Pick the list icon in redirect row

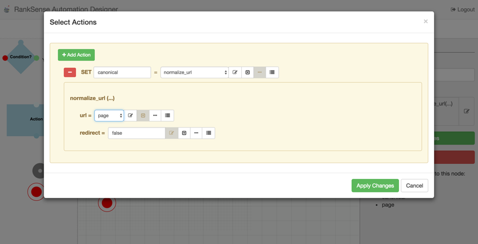[x=209, y=133]
